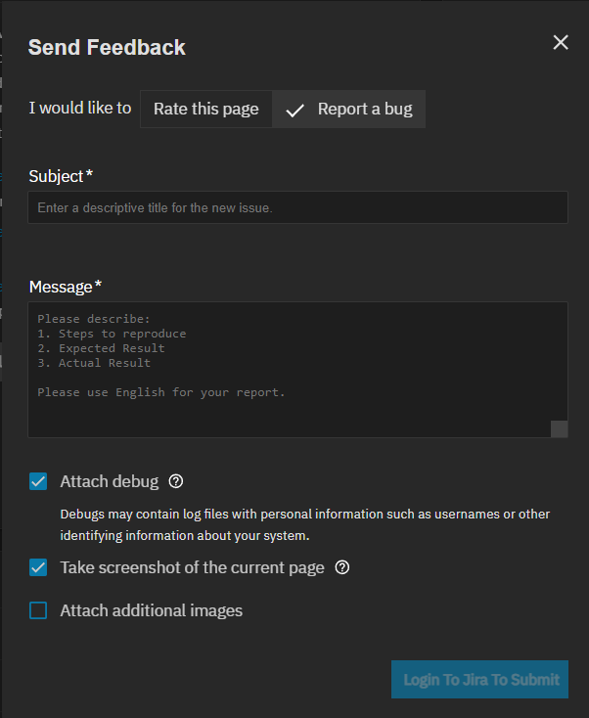Click 'Take screenshot of the current page' label

(192, 567)
